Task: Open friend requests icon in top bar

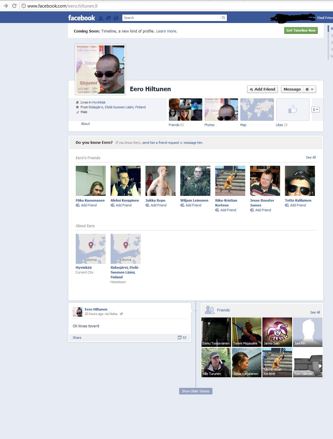Action: point(101,18)
